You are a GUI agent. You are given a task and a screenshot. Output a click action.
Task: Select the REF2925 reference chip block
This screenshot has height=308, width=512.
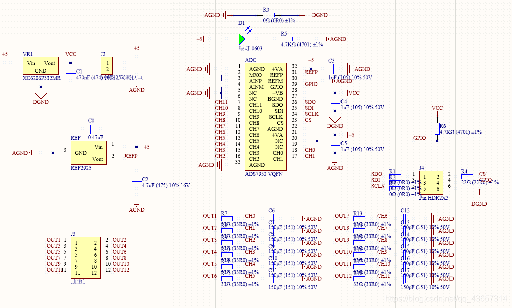89,153
